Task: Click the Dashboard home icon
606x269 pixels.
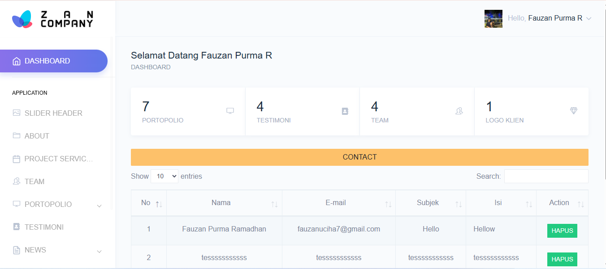Action: click(17, 61)
